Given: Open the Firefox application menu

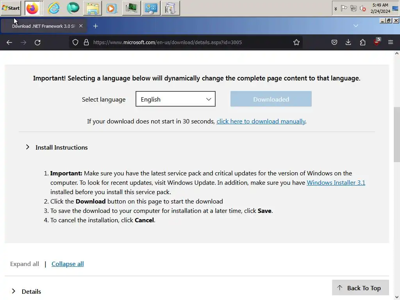Looking at the screenshot, I should 391,42.
